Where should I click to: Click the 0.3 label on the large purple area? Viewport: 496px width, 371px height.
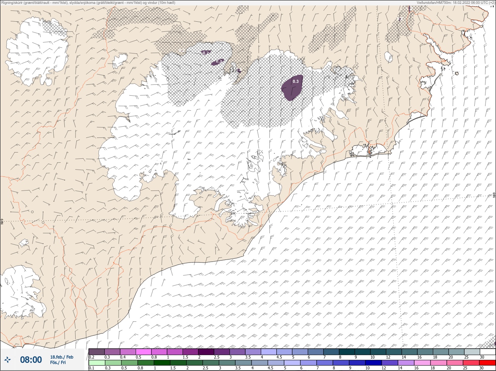(x=296, y=81)
